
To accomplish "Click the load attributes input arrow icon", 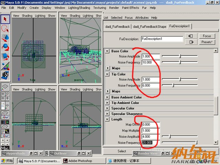I will [x=191, y=36].
